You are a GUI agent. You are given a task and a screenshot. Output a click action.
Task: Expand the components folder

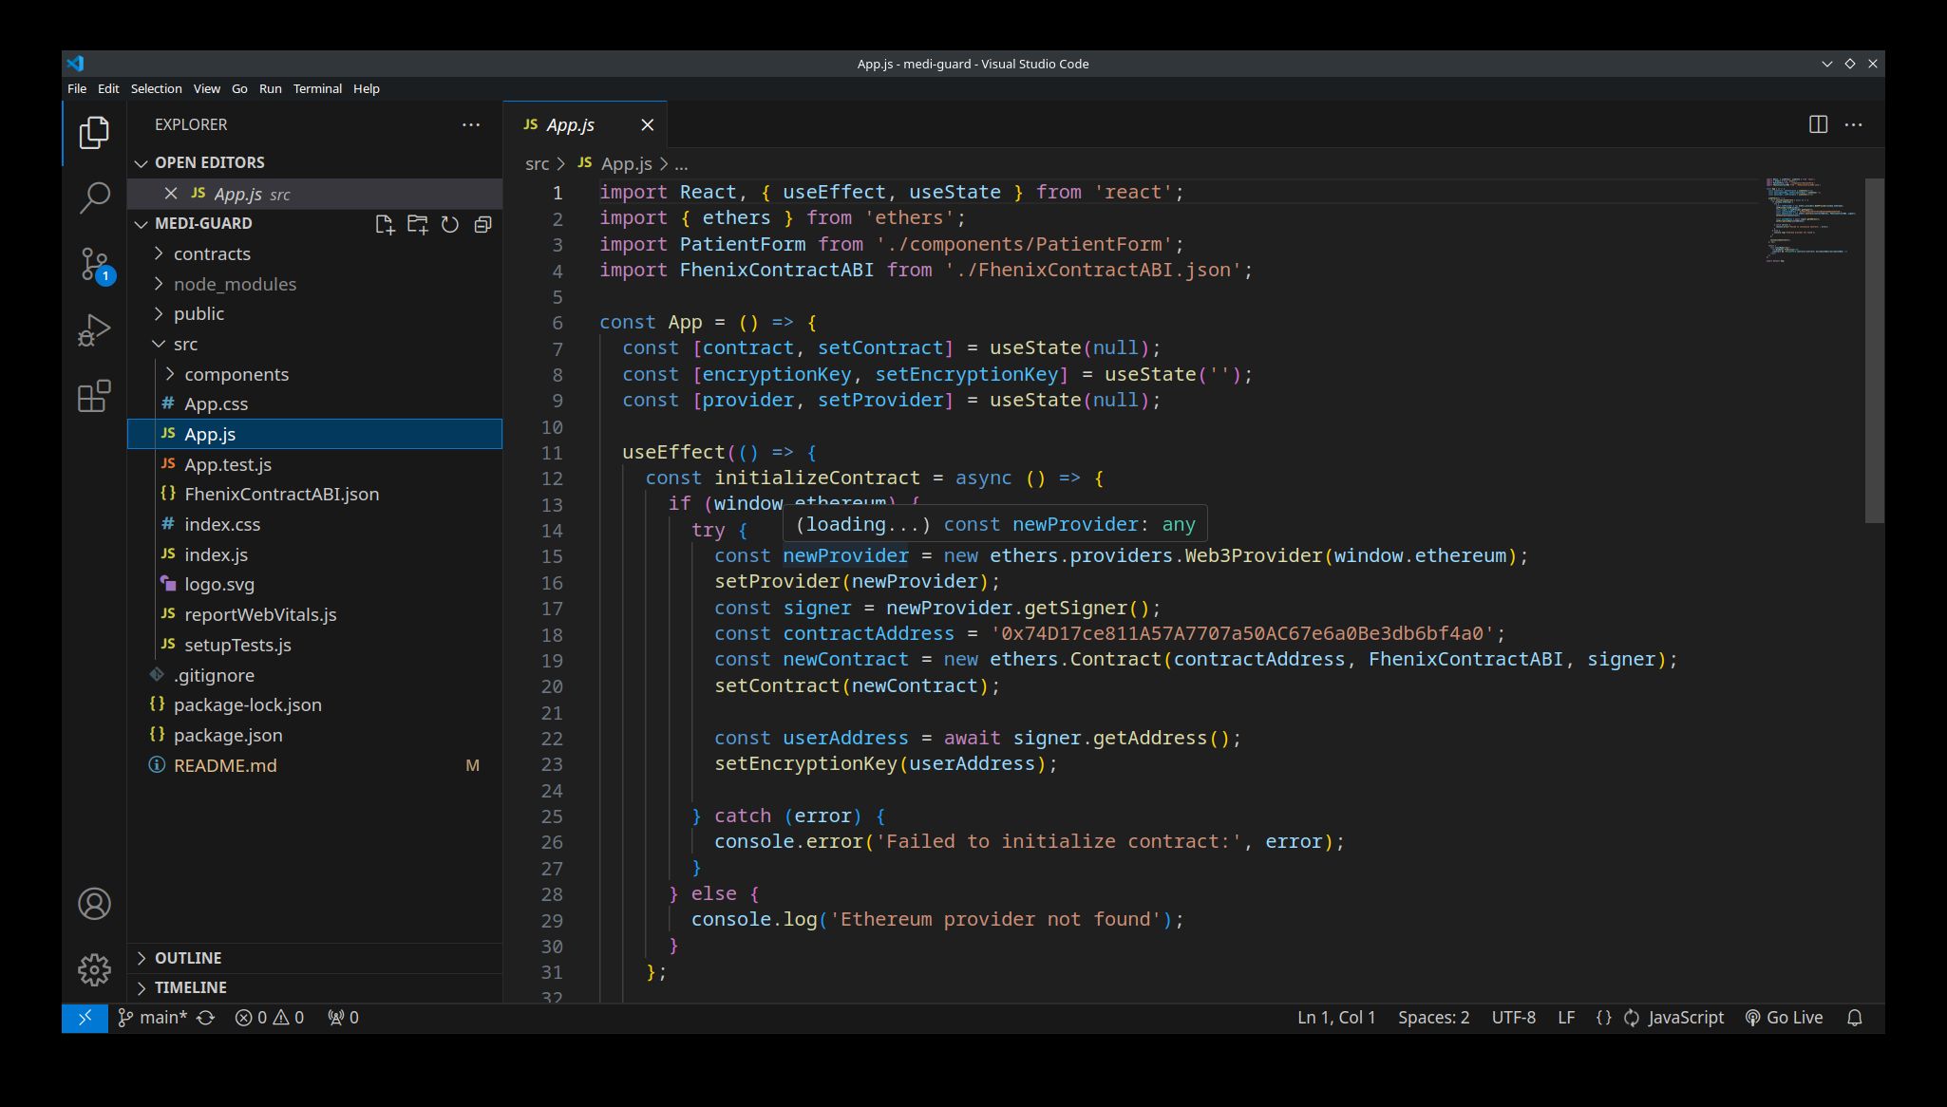[314, 374]
